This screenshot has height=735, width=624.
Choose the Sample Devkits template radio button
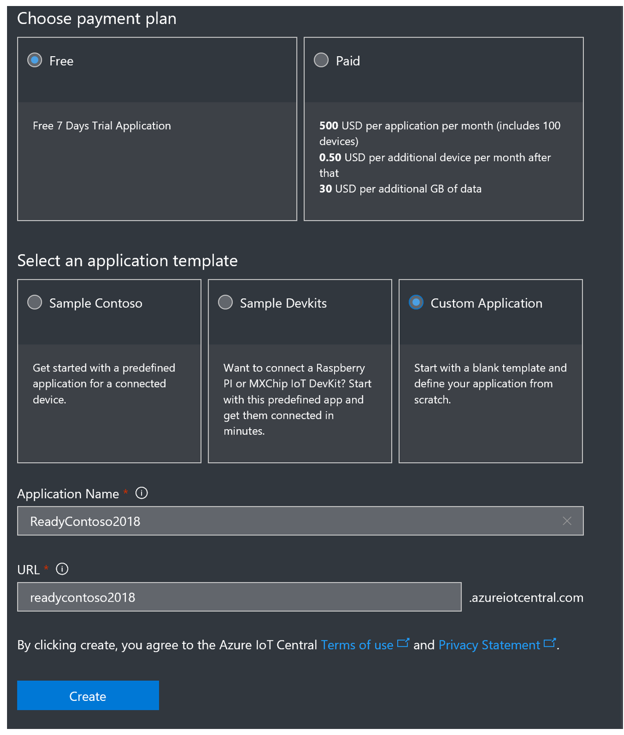tap(225, 302)
